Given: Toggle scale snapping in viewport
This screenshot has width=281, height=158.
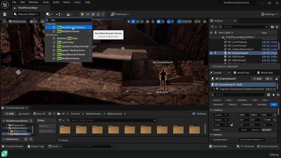Looking at the screenshot, I should point(179,22).
